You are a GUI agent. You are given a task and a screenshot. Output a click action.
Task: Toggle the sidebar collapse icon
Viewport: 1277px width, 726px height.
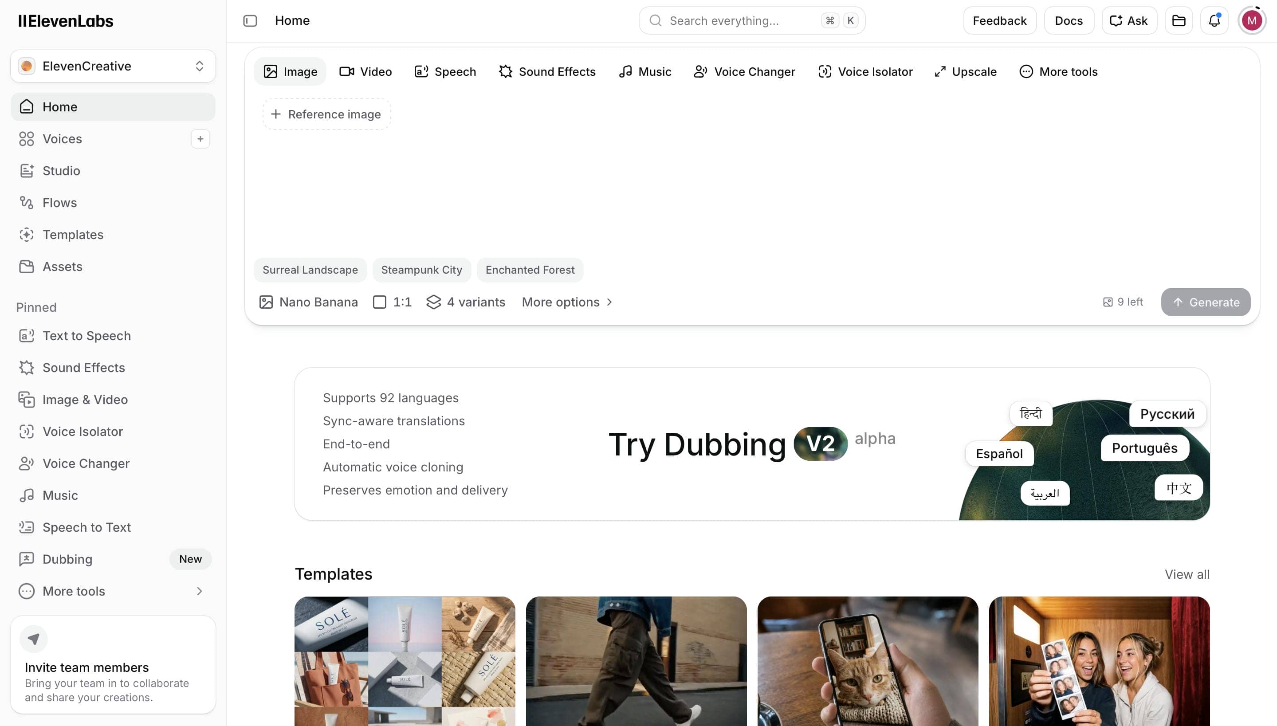250,20
